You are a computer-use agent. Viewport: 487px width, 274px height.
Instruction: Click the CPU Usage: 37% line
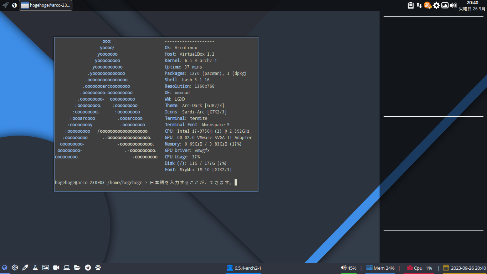pos(182,157)
